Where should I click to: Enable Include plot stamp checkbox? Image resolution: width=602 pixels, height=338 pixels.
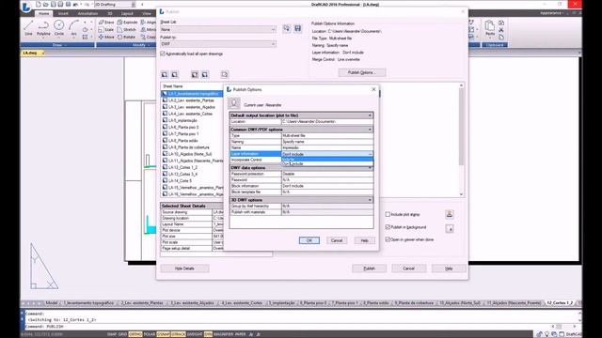(388, 214)
